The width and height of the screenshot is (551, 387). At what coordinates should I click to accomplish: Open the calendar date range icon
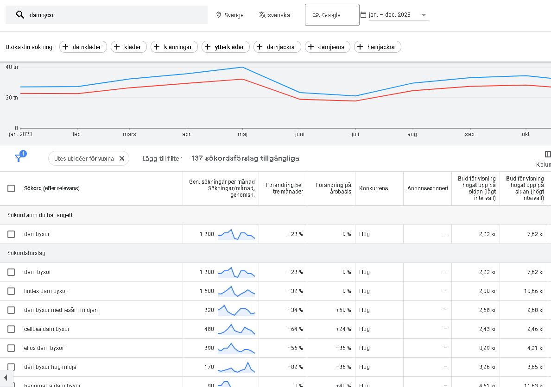pyautogui.click(x=363, y=15)
